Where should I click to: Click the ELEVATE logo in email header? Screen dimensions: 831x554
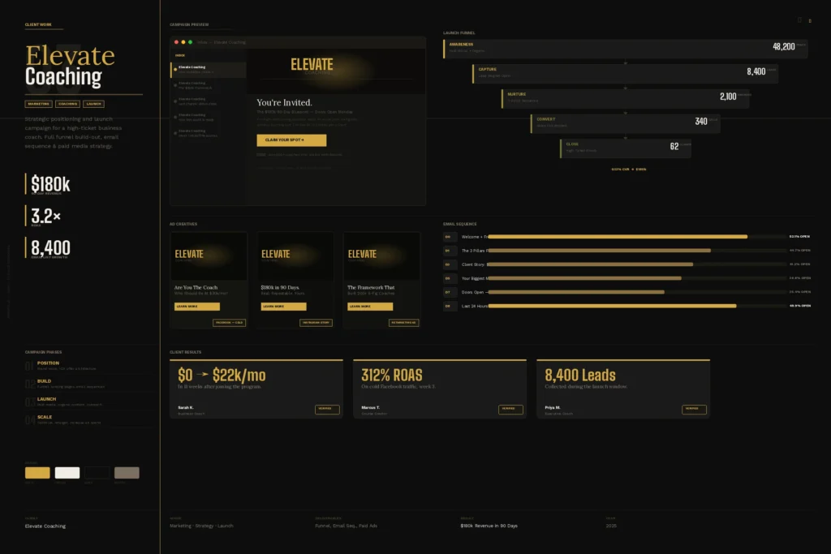pyautogui.click(x=312, y=65)
